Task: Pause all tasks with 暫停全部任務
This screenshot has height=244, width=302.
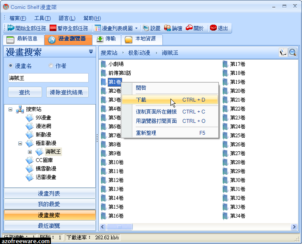Action: pyautogui.click(x=69, y=28)
